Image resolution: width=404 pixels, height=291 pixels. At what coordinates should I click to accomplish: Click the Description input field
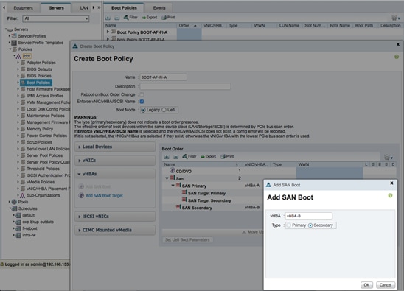185,86
